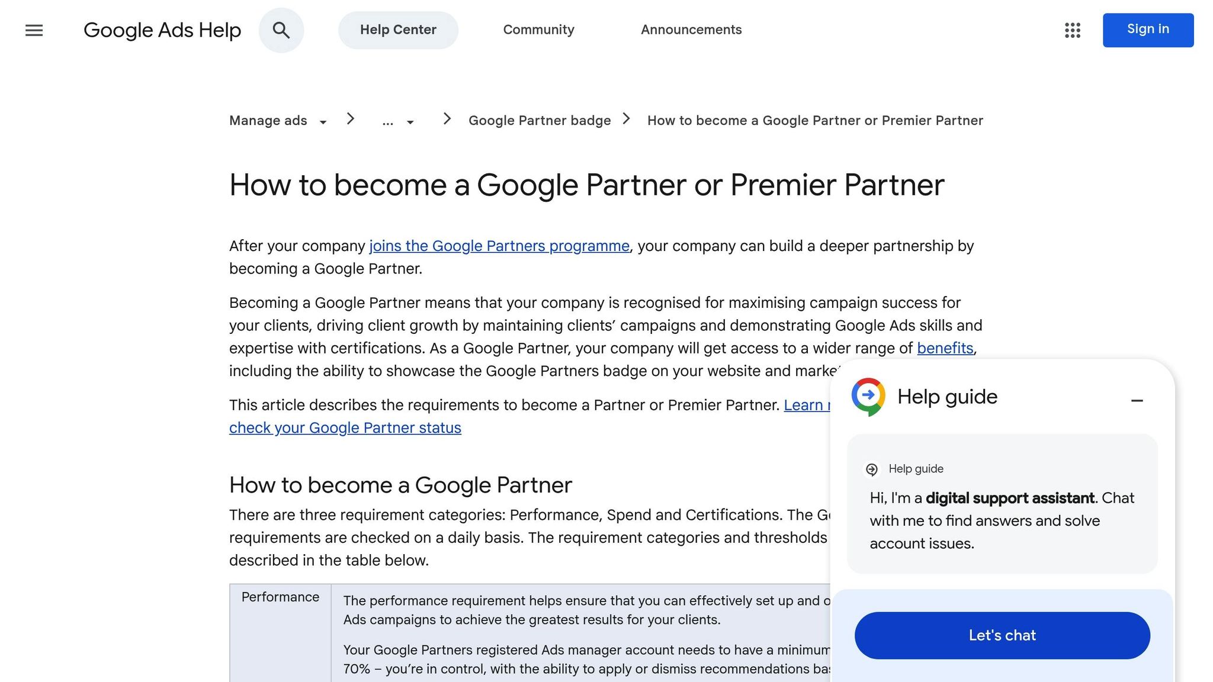
Task: Go to the Help Center tab
Action: (x=398, y=30)
